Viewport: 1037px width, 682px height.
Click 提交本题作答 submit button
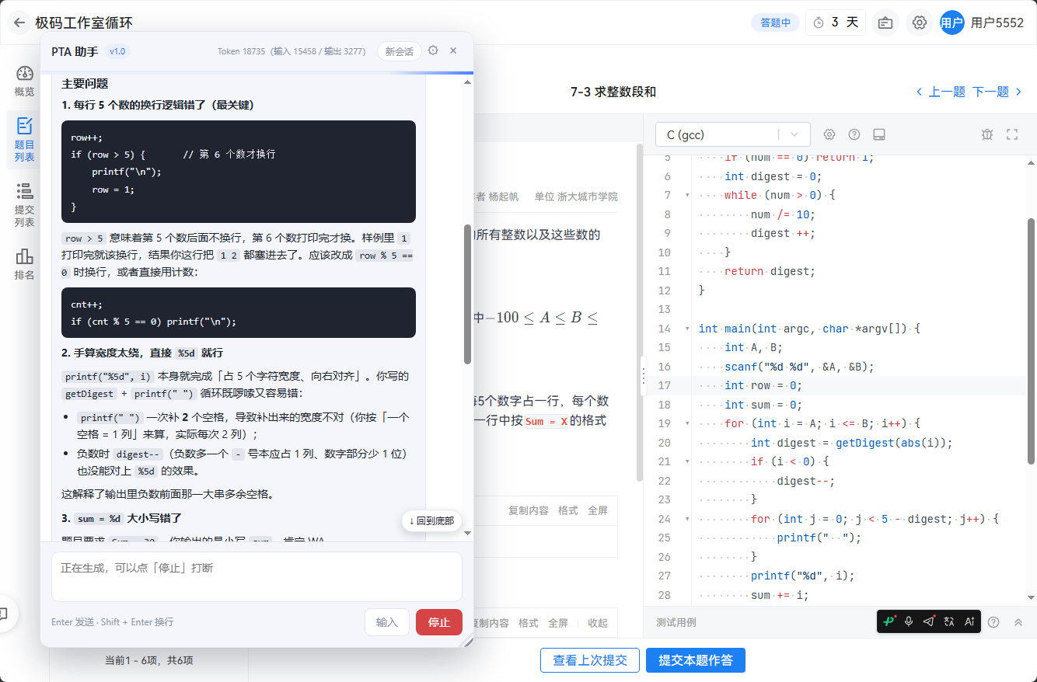coord(696,660)
